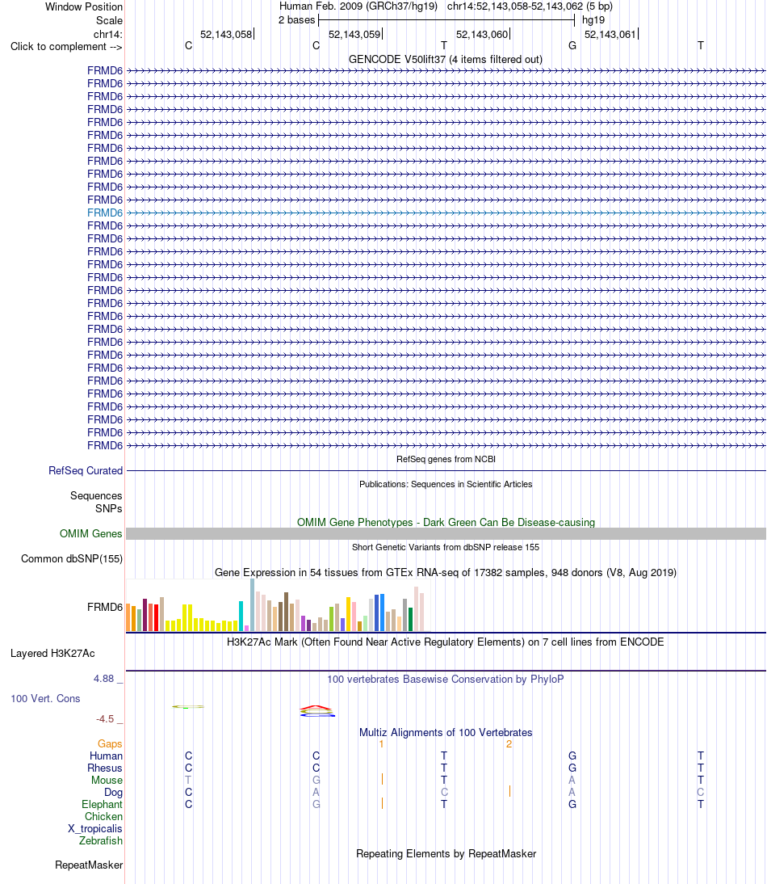Click the black FRMD6 label beside GTEx chart
Viewport: 767px width, 884px height.
point(105,607)
